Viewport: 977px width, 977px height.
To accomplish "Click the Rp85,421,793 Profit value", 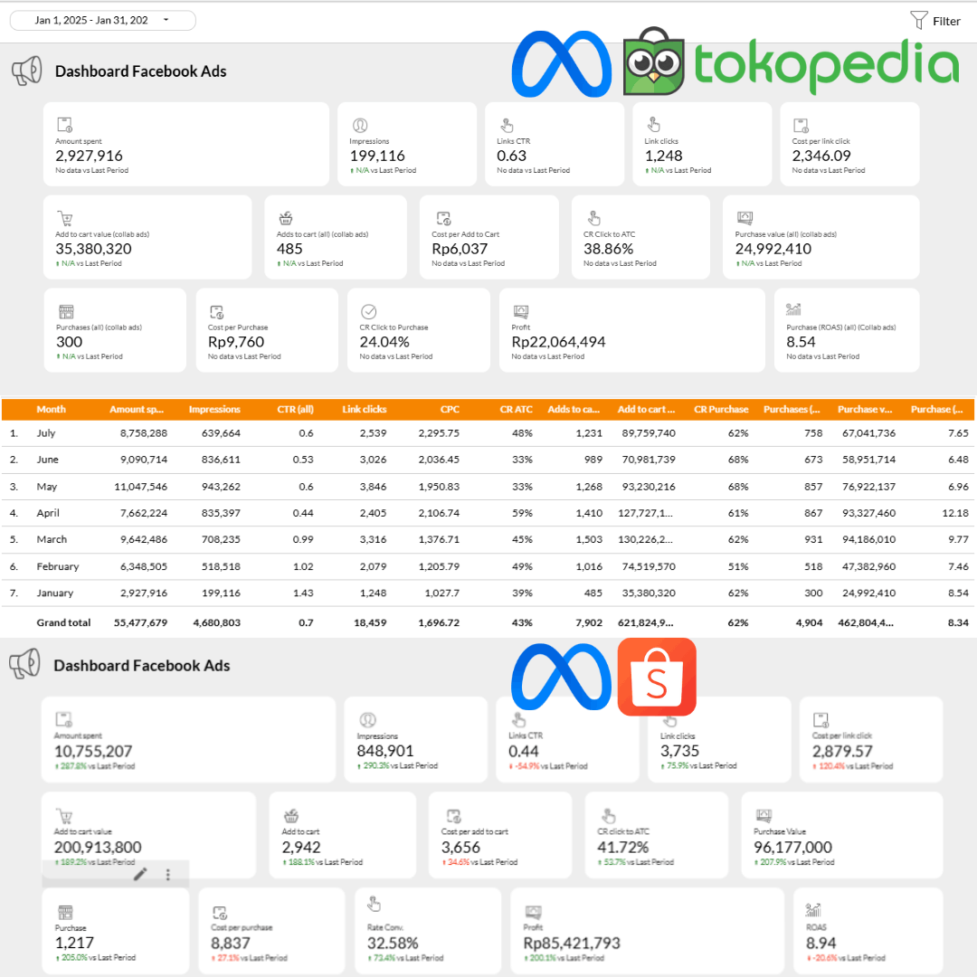I will [x=572, y=944].
